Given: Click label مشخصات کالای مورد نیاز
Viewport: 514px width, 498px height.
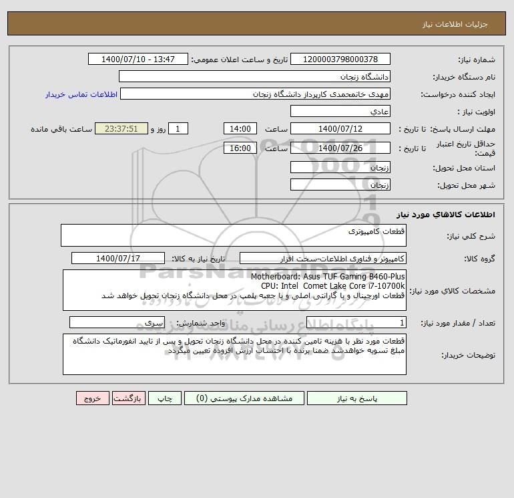Looking at the screenshot, I should click(453, 291).
